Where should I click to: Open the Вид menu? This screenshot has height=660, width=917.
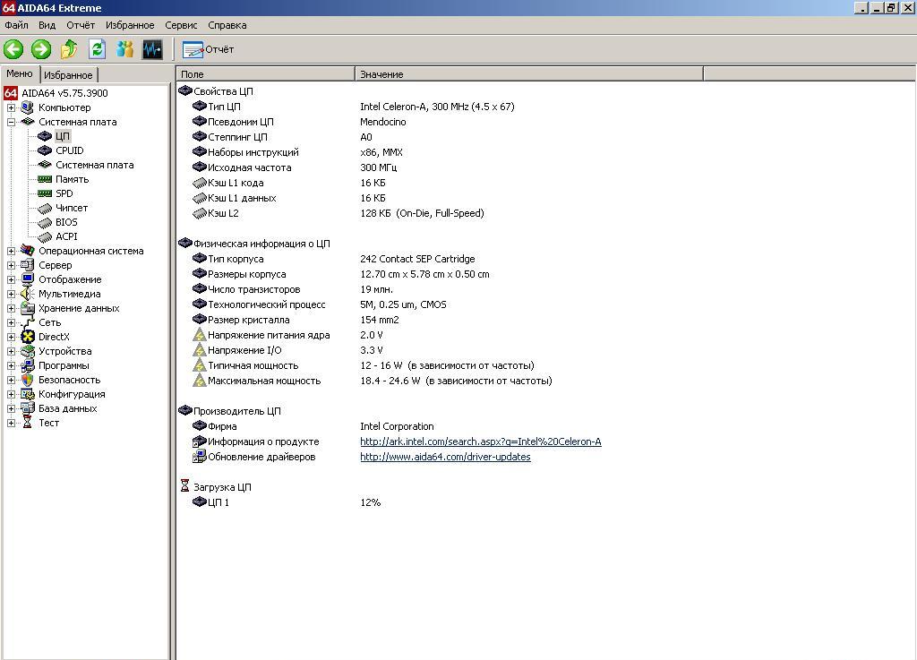click(x=47, y=25)
